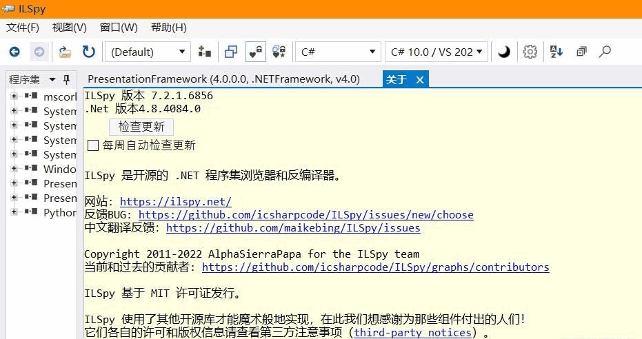Screen dimensions: 642x339
Task: Click the text "ILSpy 基于 MIT 许可证发行。"
Action: click(x=163, y=294)
